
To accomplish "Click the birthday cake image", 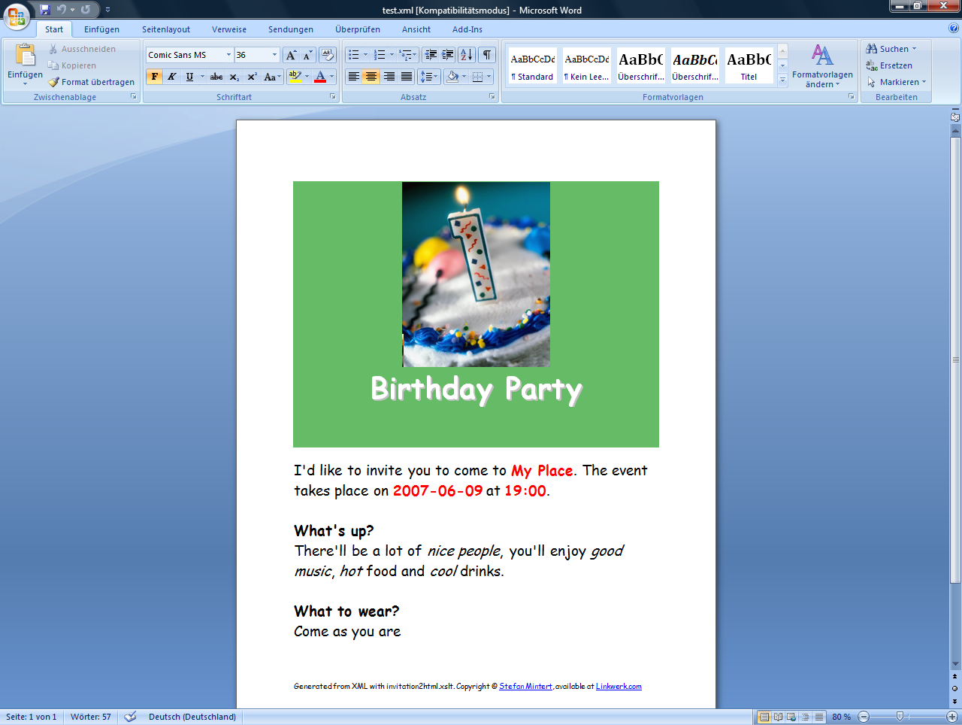I will [x=476, y=275].
